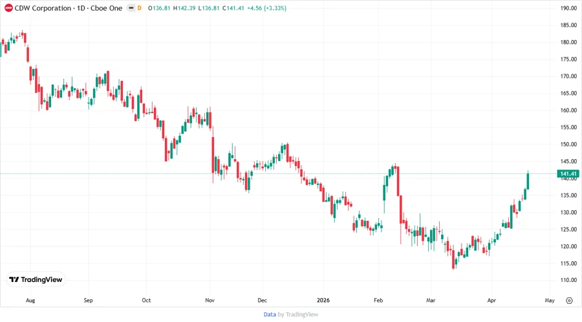Click the 145.00 price scale label

(x=568, y=162)
